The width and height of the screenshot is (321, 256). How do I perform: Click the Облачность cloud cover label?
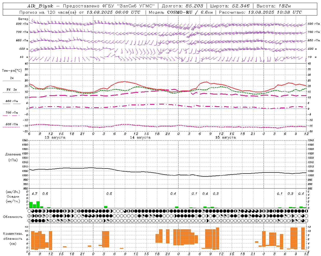[x=13, y=217]
